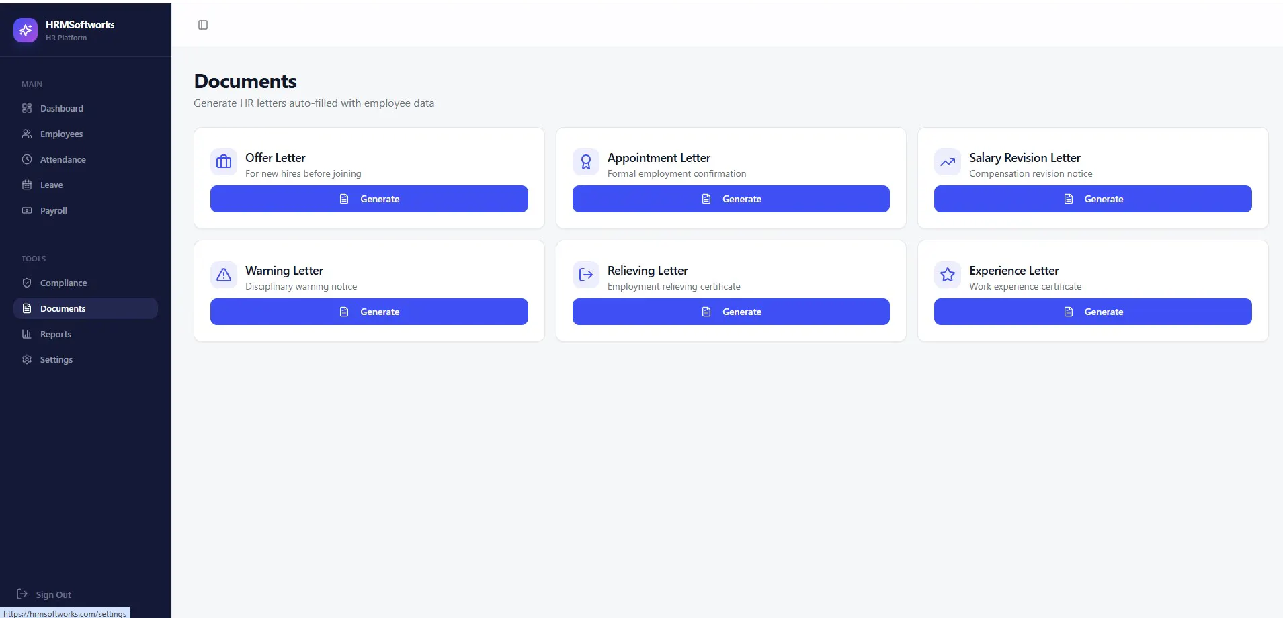This screenshot has height=618, width=1283.
Task: Generate an Experience Letter
Action: click(1093, 312)
